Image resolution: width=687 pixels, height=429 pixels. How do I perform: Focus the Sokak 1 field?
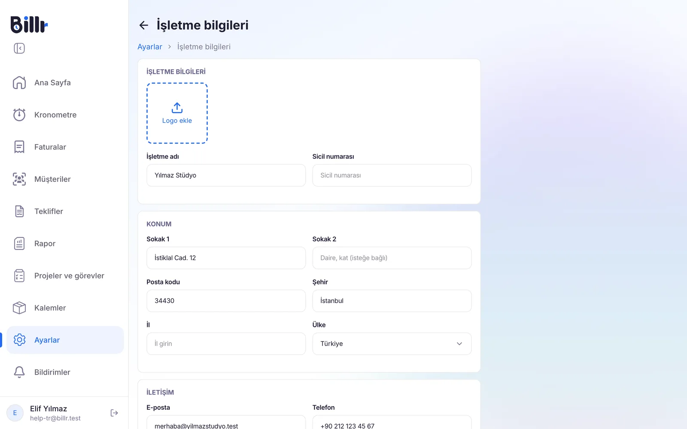[226, 258]
